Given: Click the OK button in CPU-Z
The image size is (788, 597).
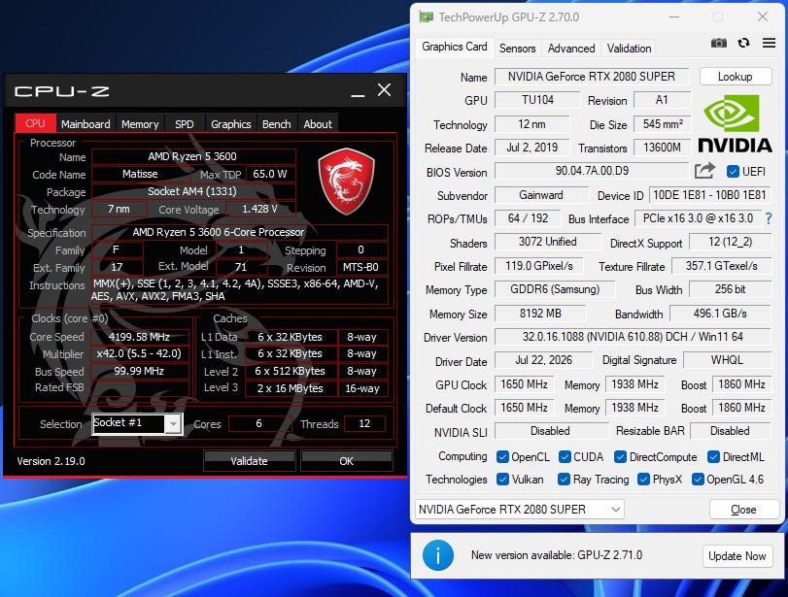Looking at the screenshot, I should (x=346, y=461).
